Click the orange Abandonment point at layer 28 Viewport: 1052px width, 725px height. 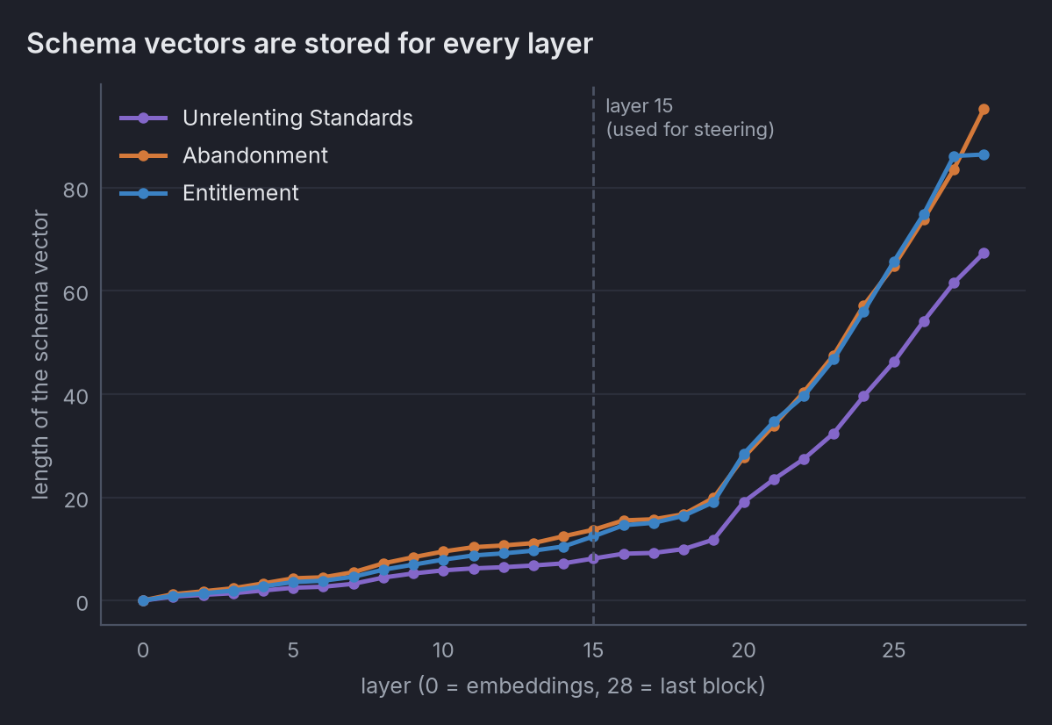pyautogui.click(x=984, y=110)
